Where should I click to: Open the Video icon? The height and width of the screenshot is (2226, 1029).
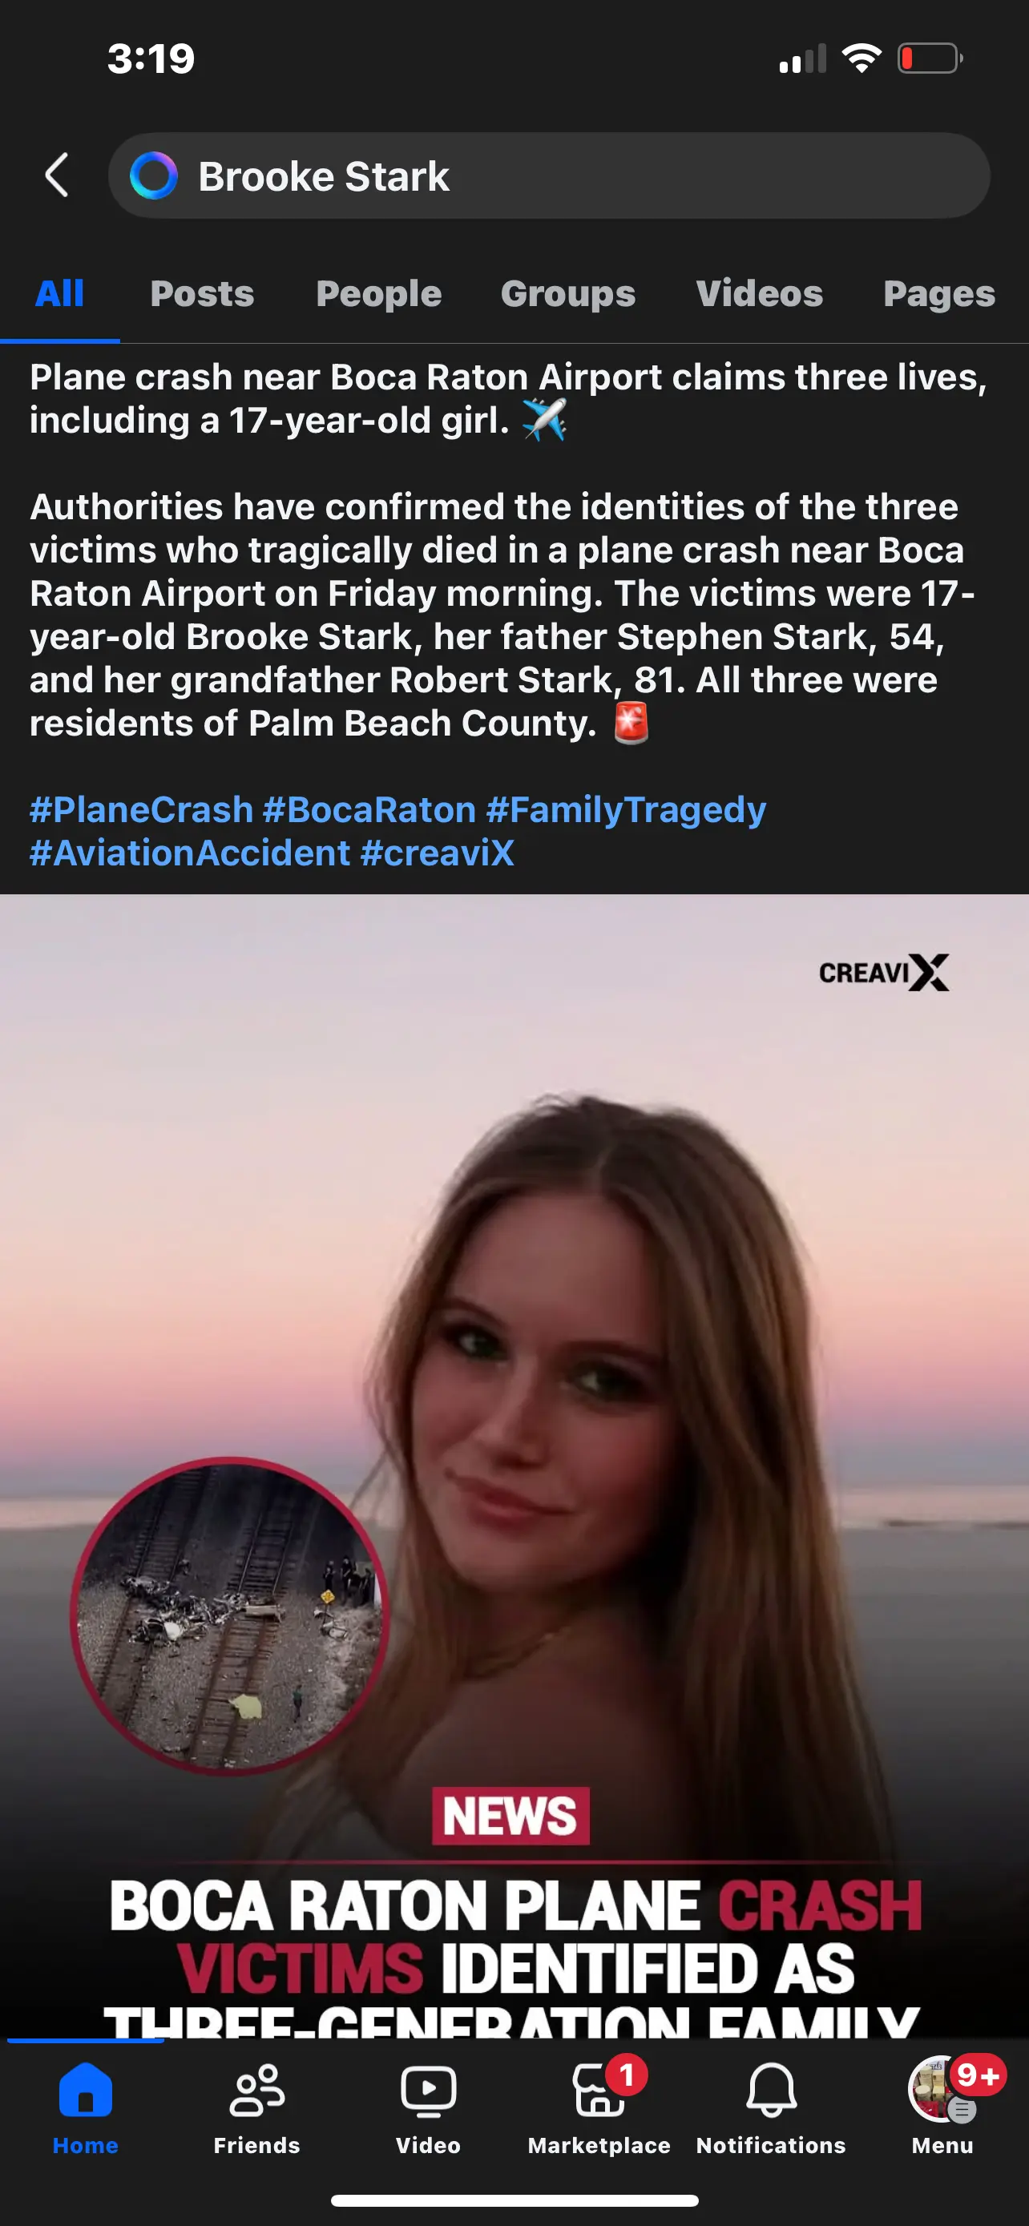tap(428, 2091)
